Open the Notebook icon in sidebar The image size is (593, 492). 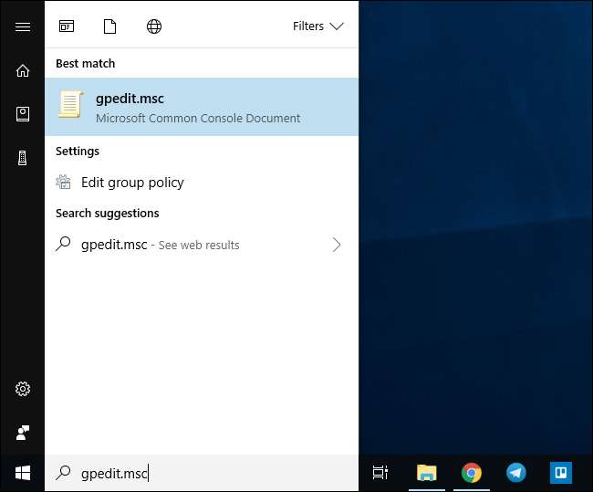tap(22, 114)
